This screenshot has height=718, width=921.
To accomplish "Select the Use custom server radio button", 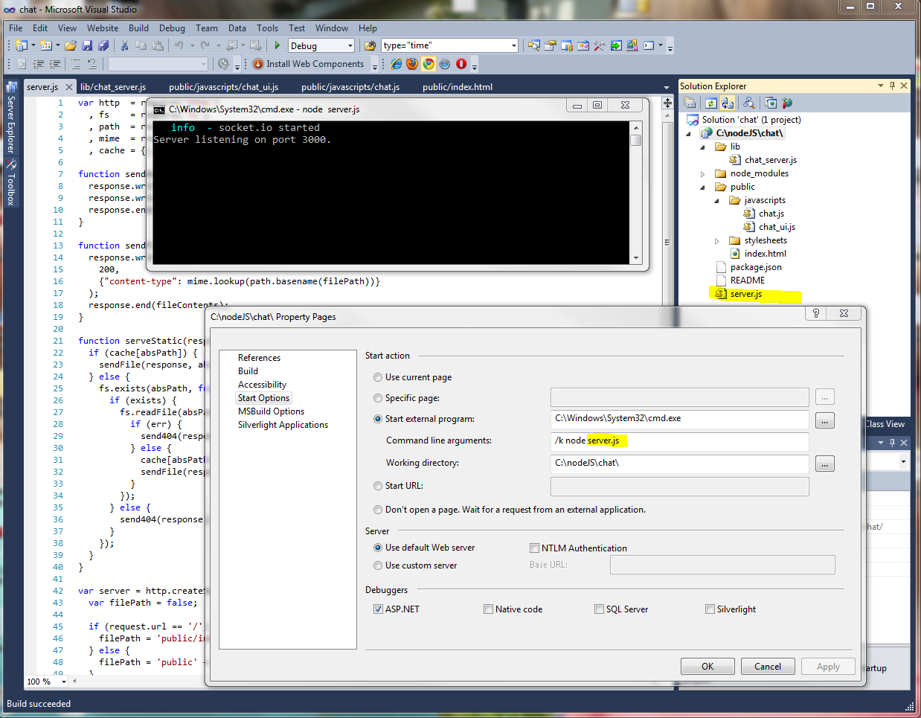I will [x=378, y=565].
